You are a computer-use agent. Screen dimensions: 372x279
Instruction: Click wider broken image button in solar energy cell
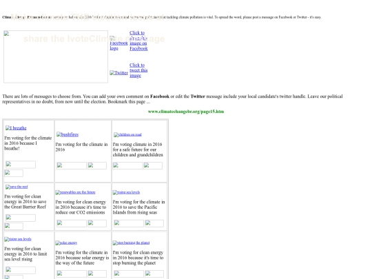coord(72,273)
